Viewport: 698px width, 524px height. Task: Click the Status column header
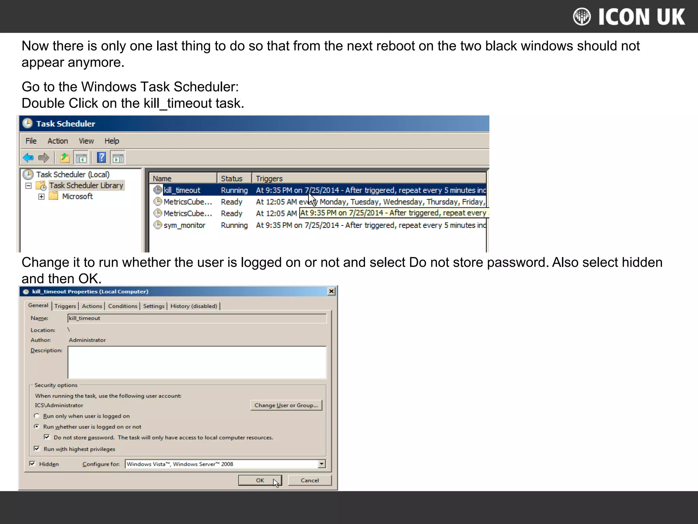click(x=234, y=178)
